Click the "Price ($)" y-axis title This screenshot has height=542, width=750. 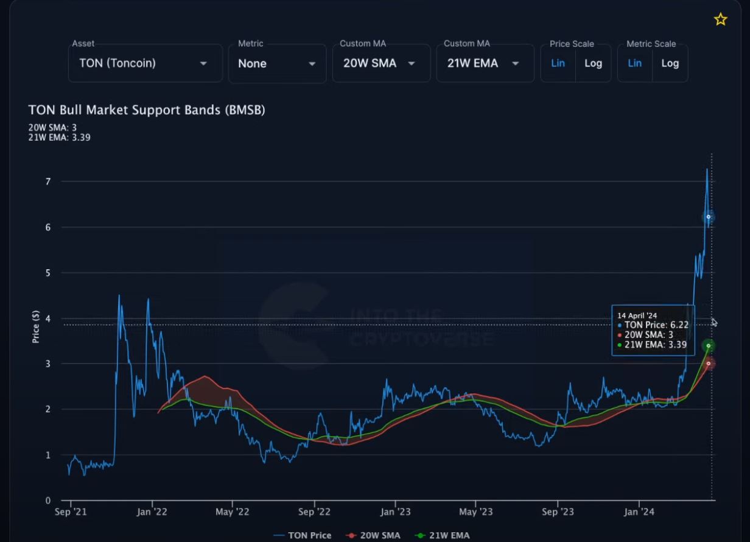click(x=36, y=326)
